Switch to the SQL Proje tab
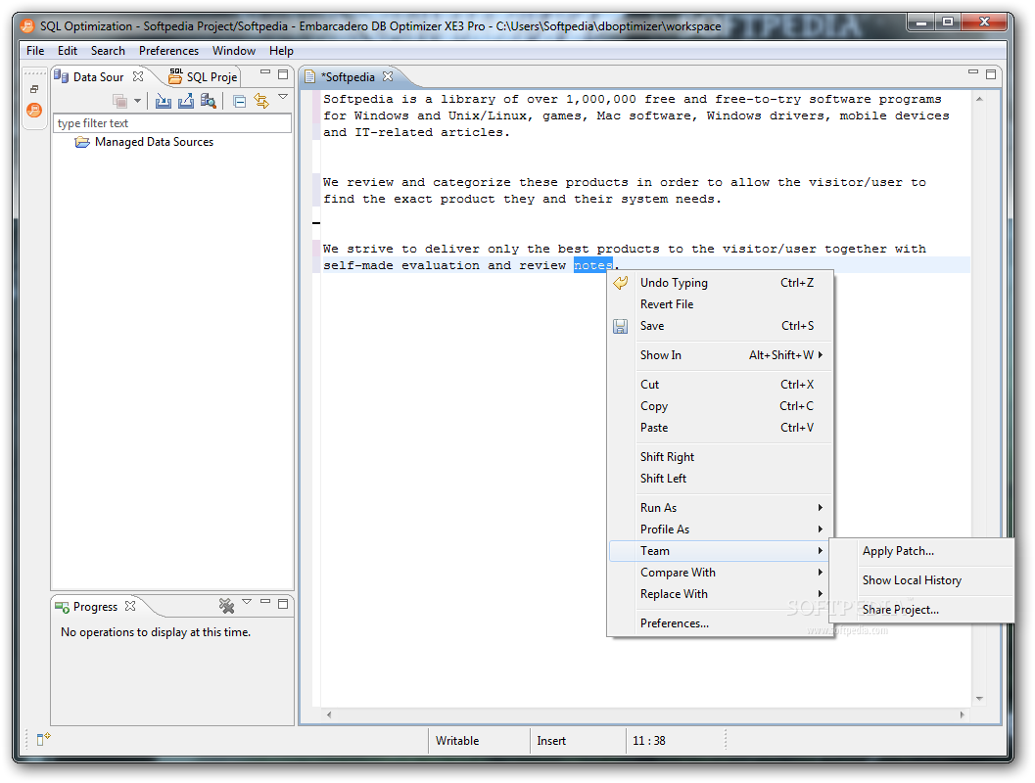 click(x=203, y=76)
